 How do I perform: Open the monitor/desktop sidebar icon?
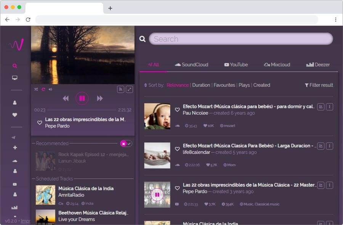[14, 78]
